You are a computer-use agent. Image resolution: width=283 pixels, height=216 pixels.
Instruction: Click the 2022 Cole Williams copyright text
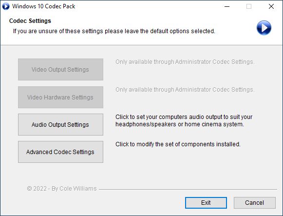[x=62, y=189]
